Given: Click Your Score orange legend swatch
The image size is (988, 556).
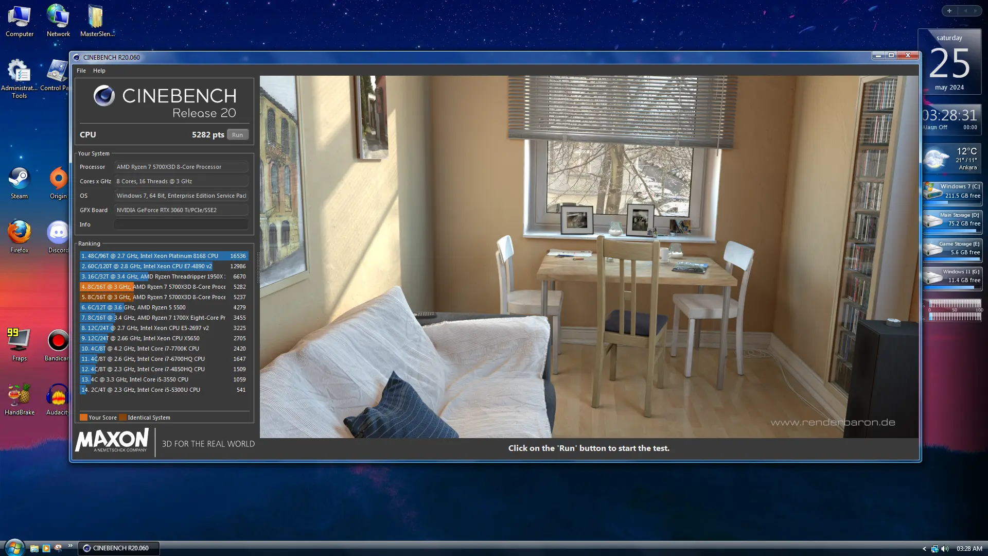Looking at the screenshot, I should pyautogui.click(x=83, y=418).
